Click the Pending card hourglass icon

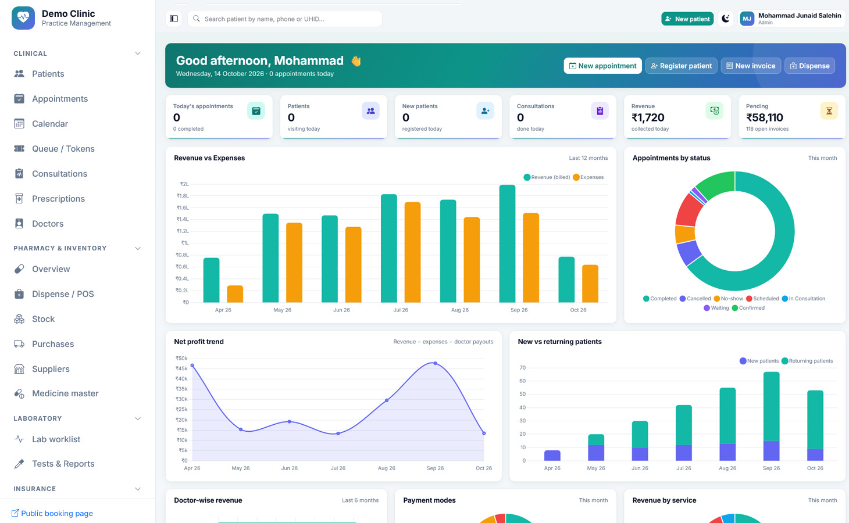(x=829, y=111)
